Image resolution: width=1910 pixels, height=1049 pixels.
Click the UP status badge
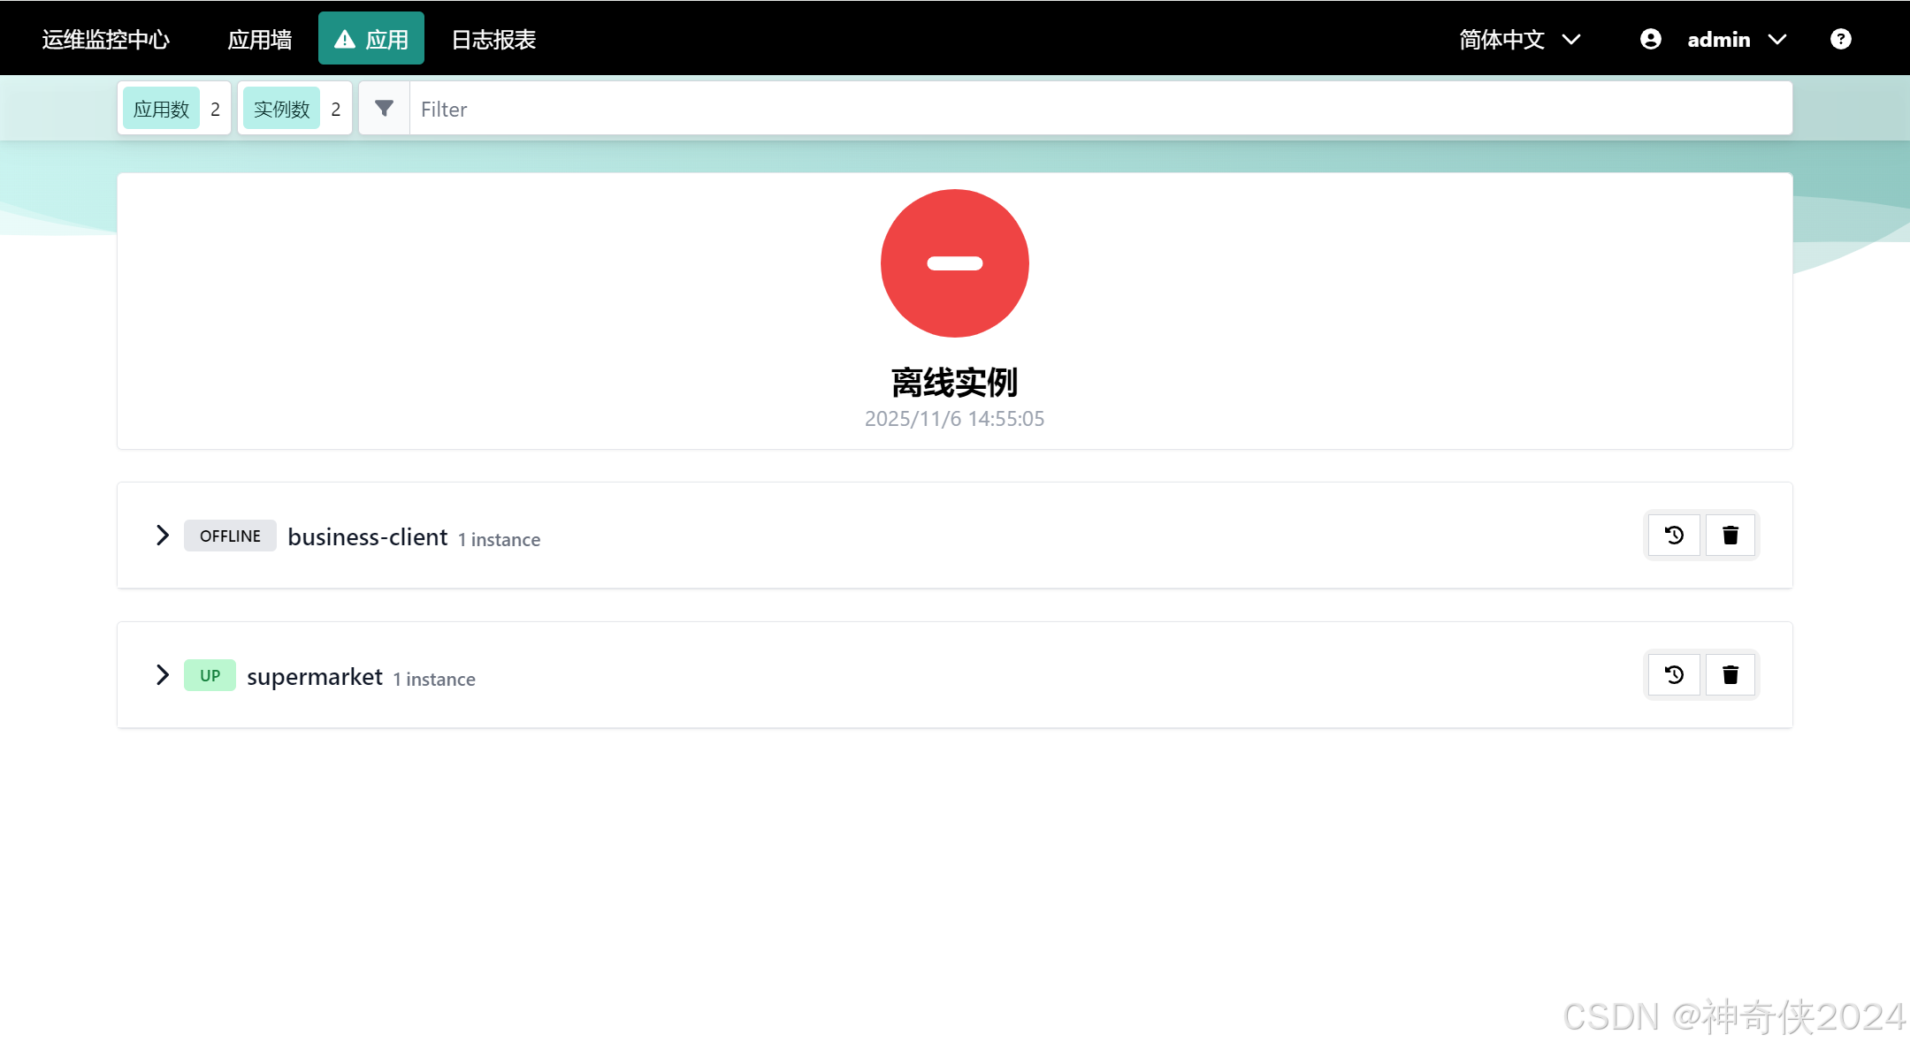coord(210,675)
